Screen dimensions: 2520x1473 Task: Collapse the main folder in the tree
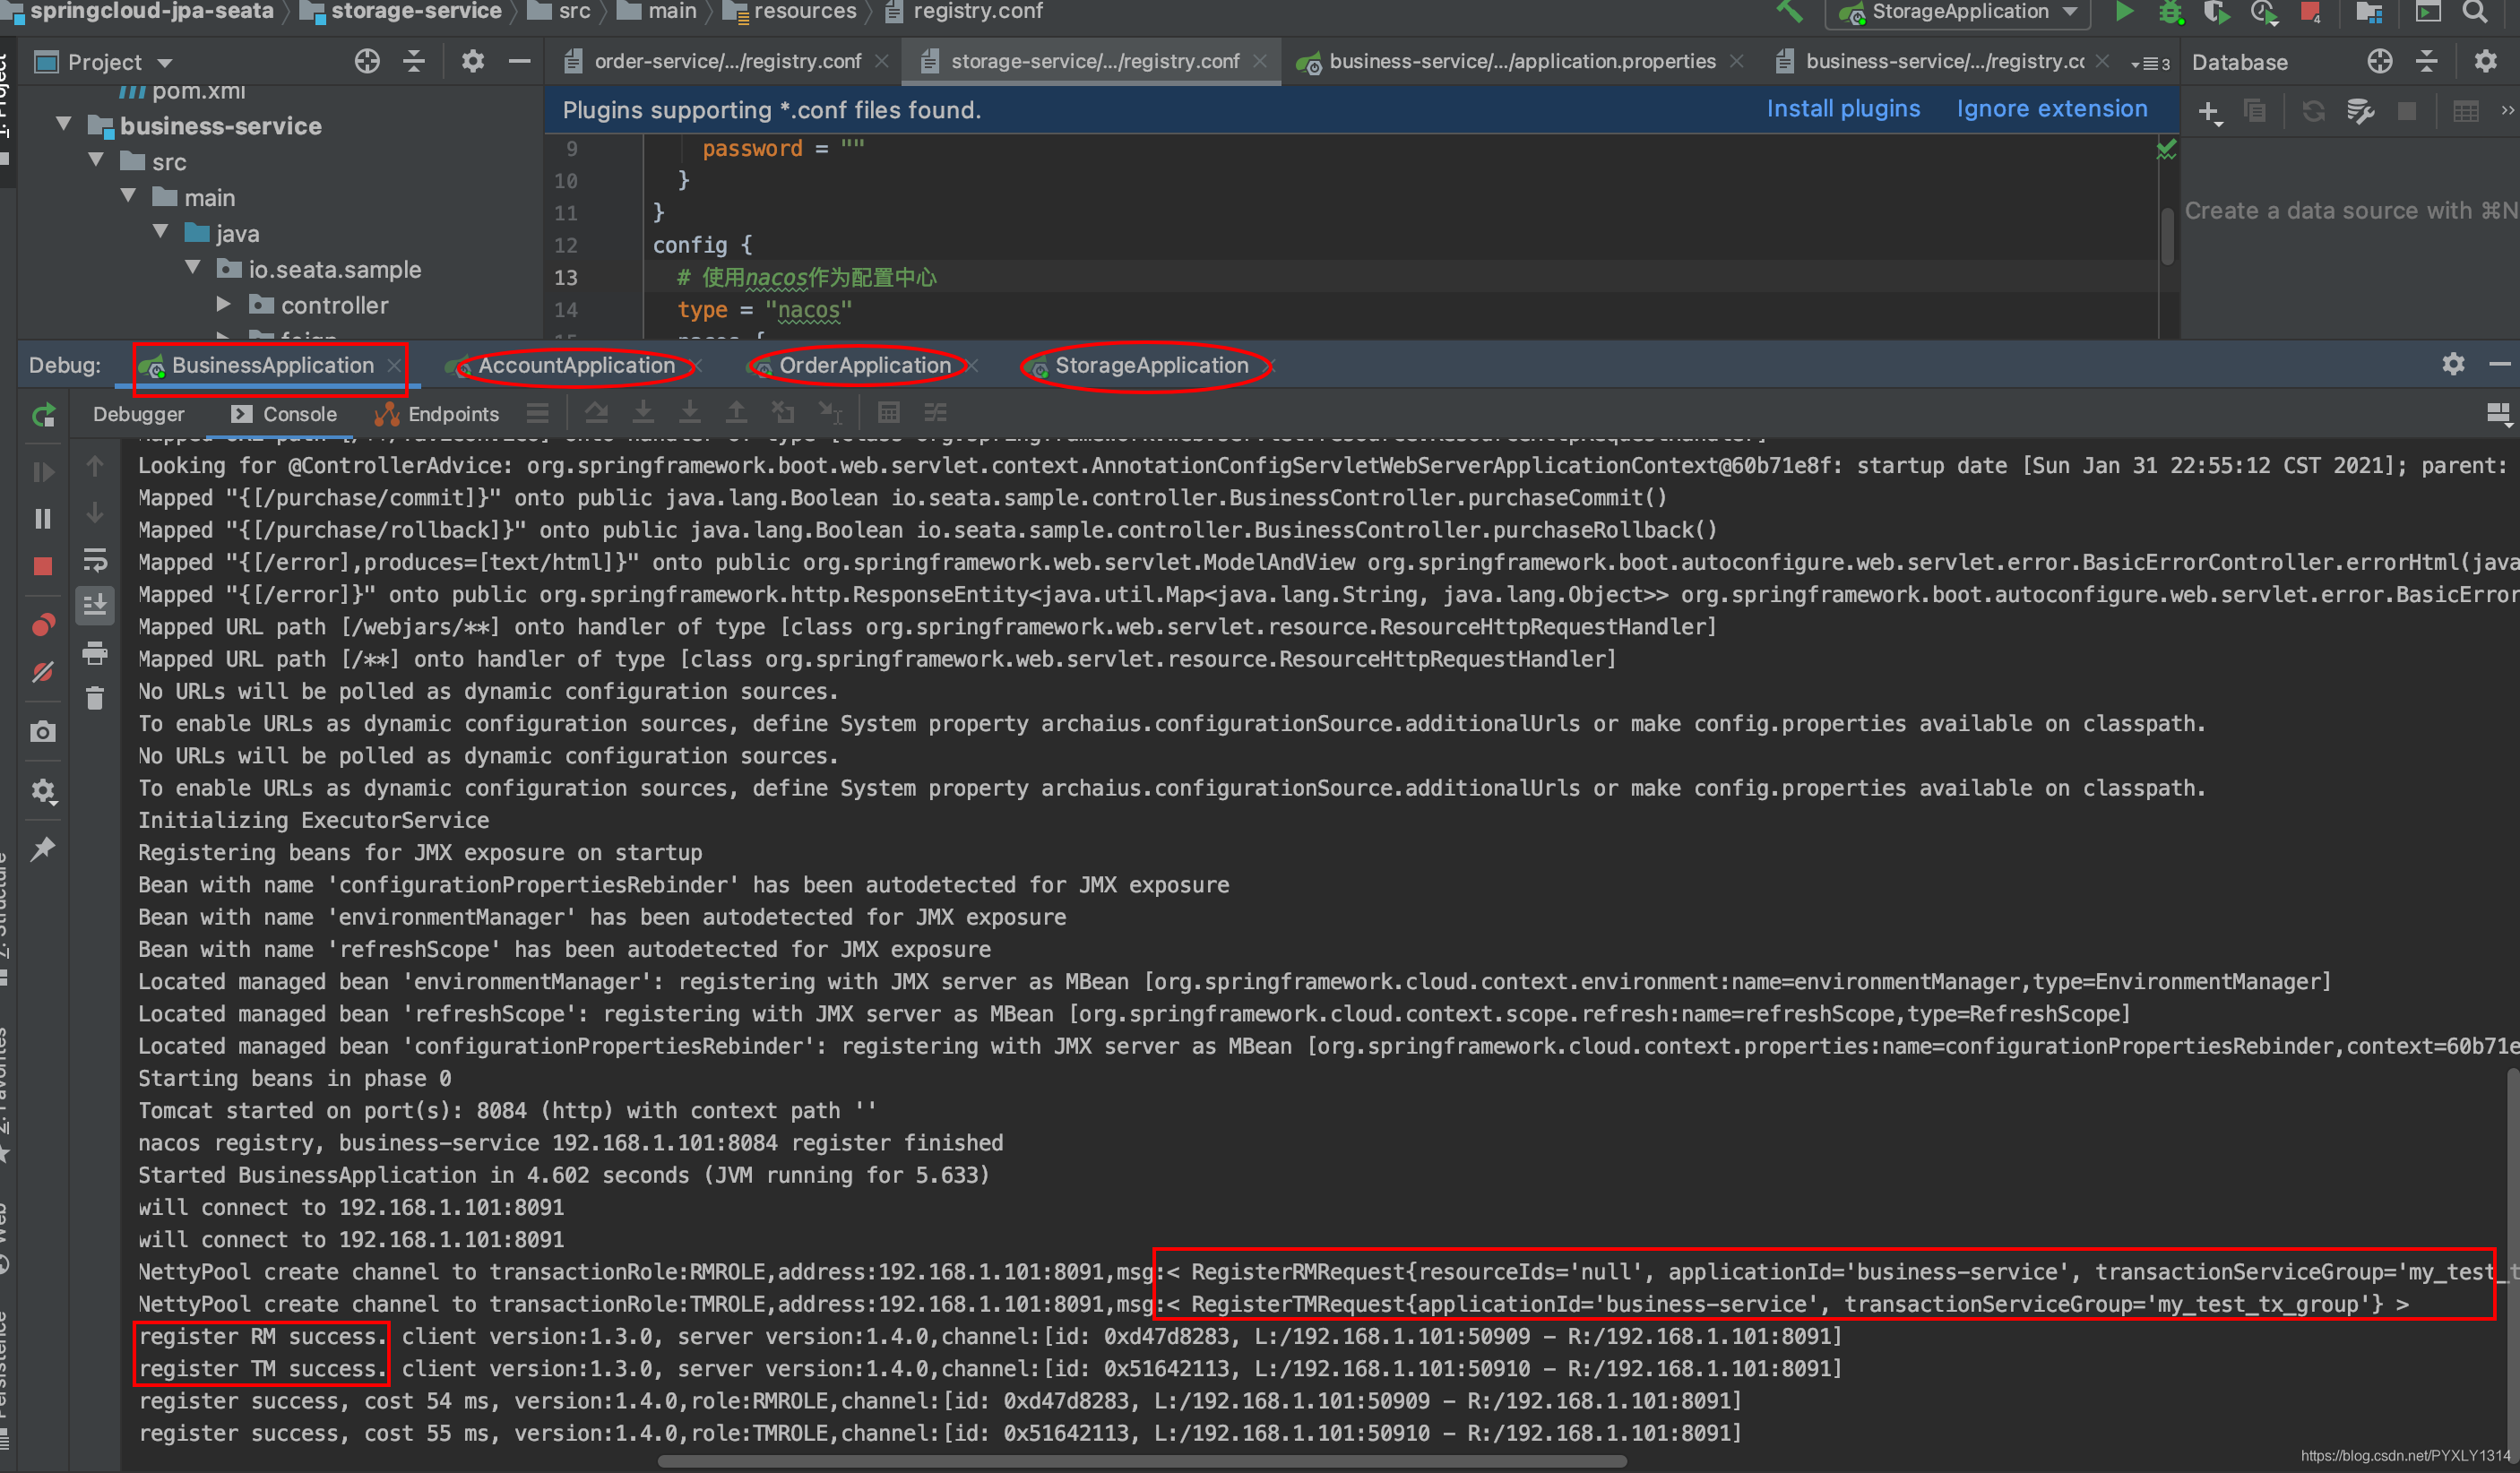pos(128,196)
